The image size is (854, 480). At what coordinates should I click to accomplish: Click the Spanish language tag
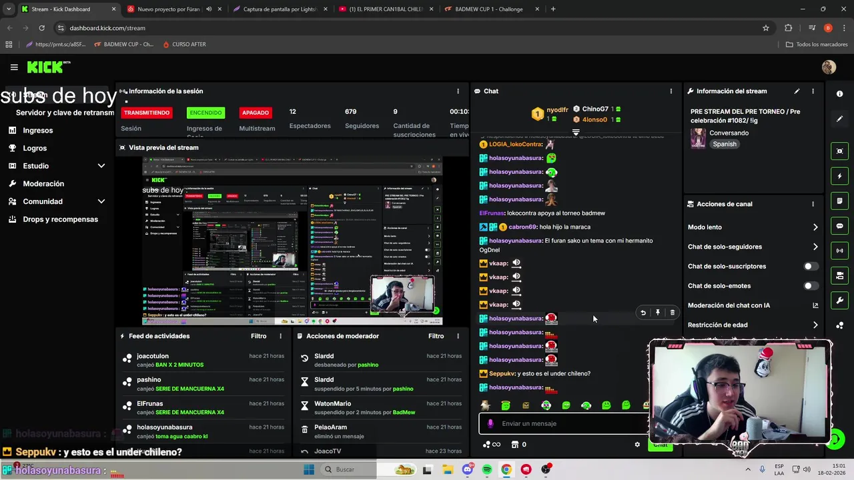(x=724, y=144)
